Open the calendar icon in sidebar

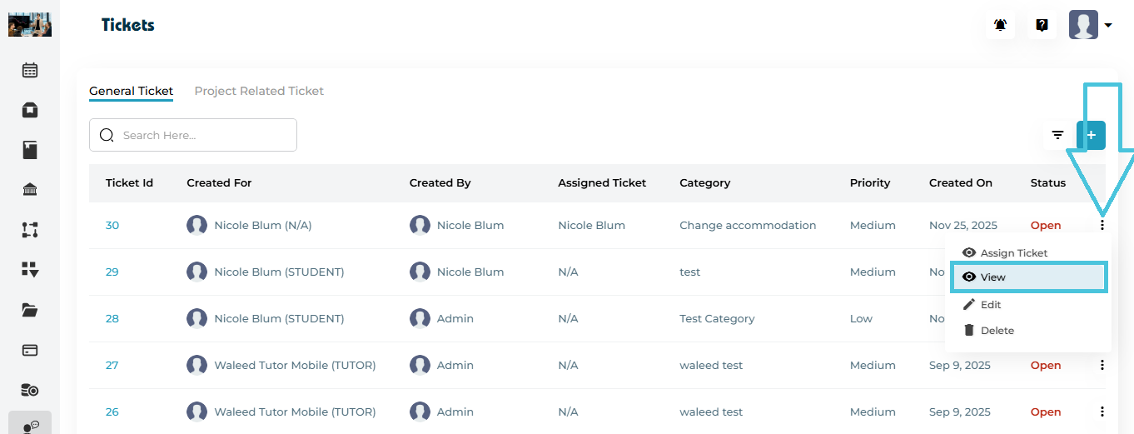30,70
